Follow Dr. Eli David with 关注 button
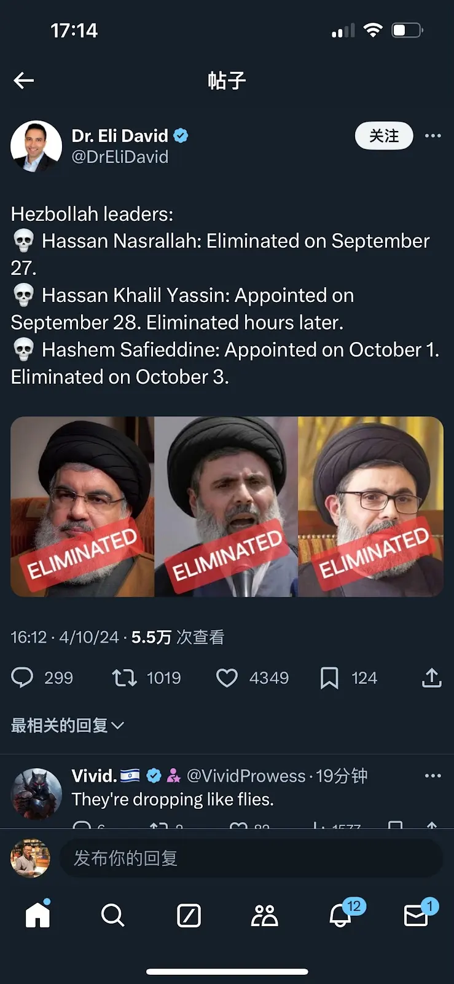 point(384,136)
